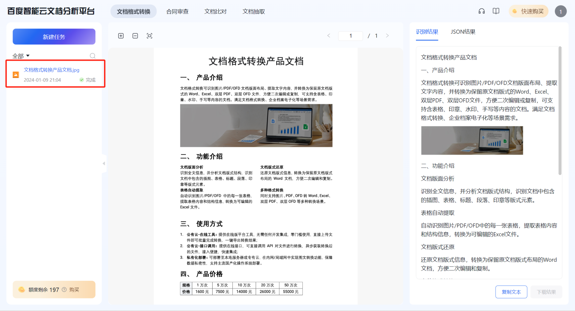Click 文档版面分析 in the results panel
Viewport: 575px width, 311px height.
[438, 179]
